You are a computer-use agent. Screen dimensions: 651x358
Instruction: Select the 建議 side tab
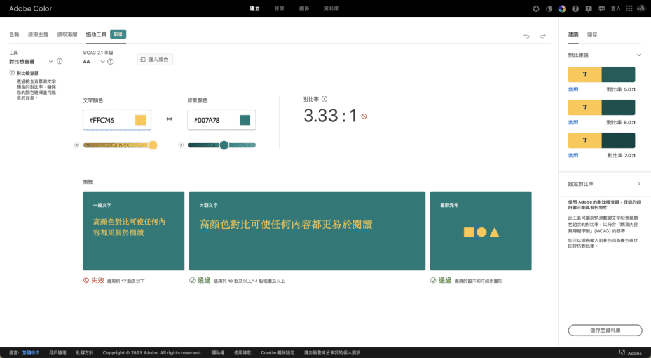(573, 34)
